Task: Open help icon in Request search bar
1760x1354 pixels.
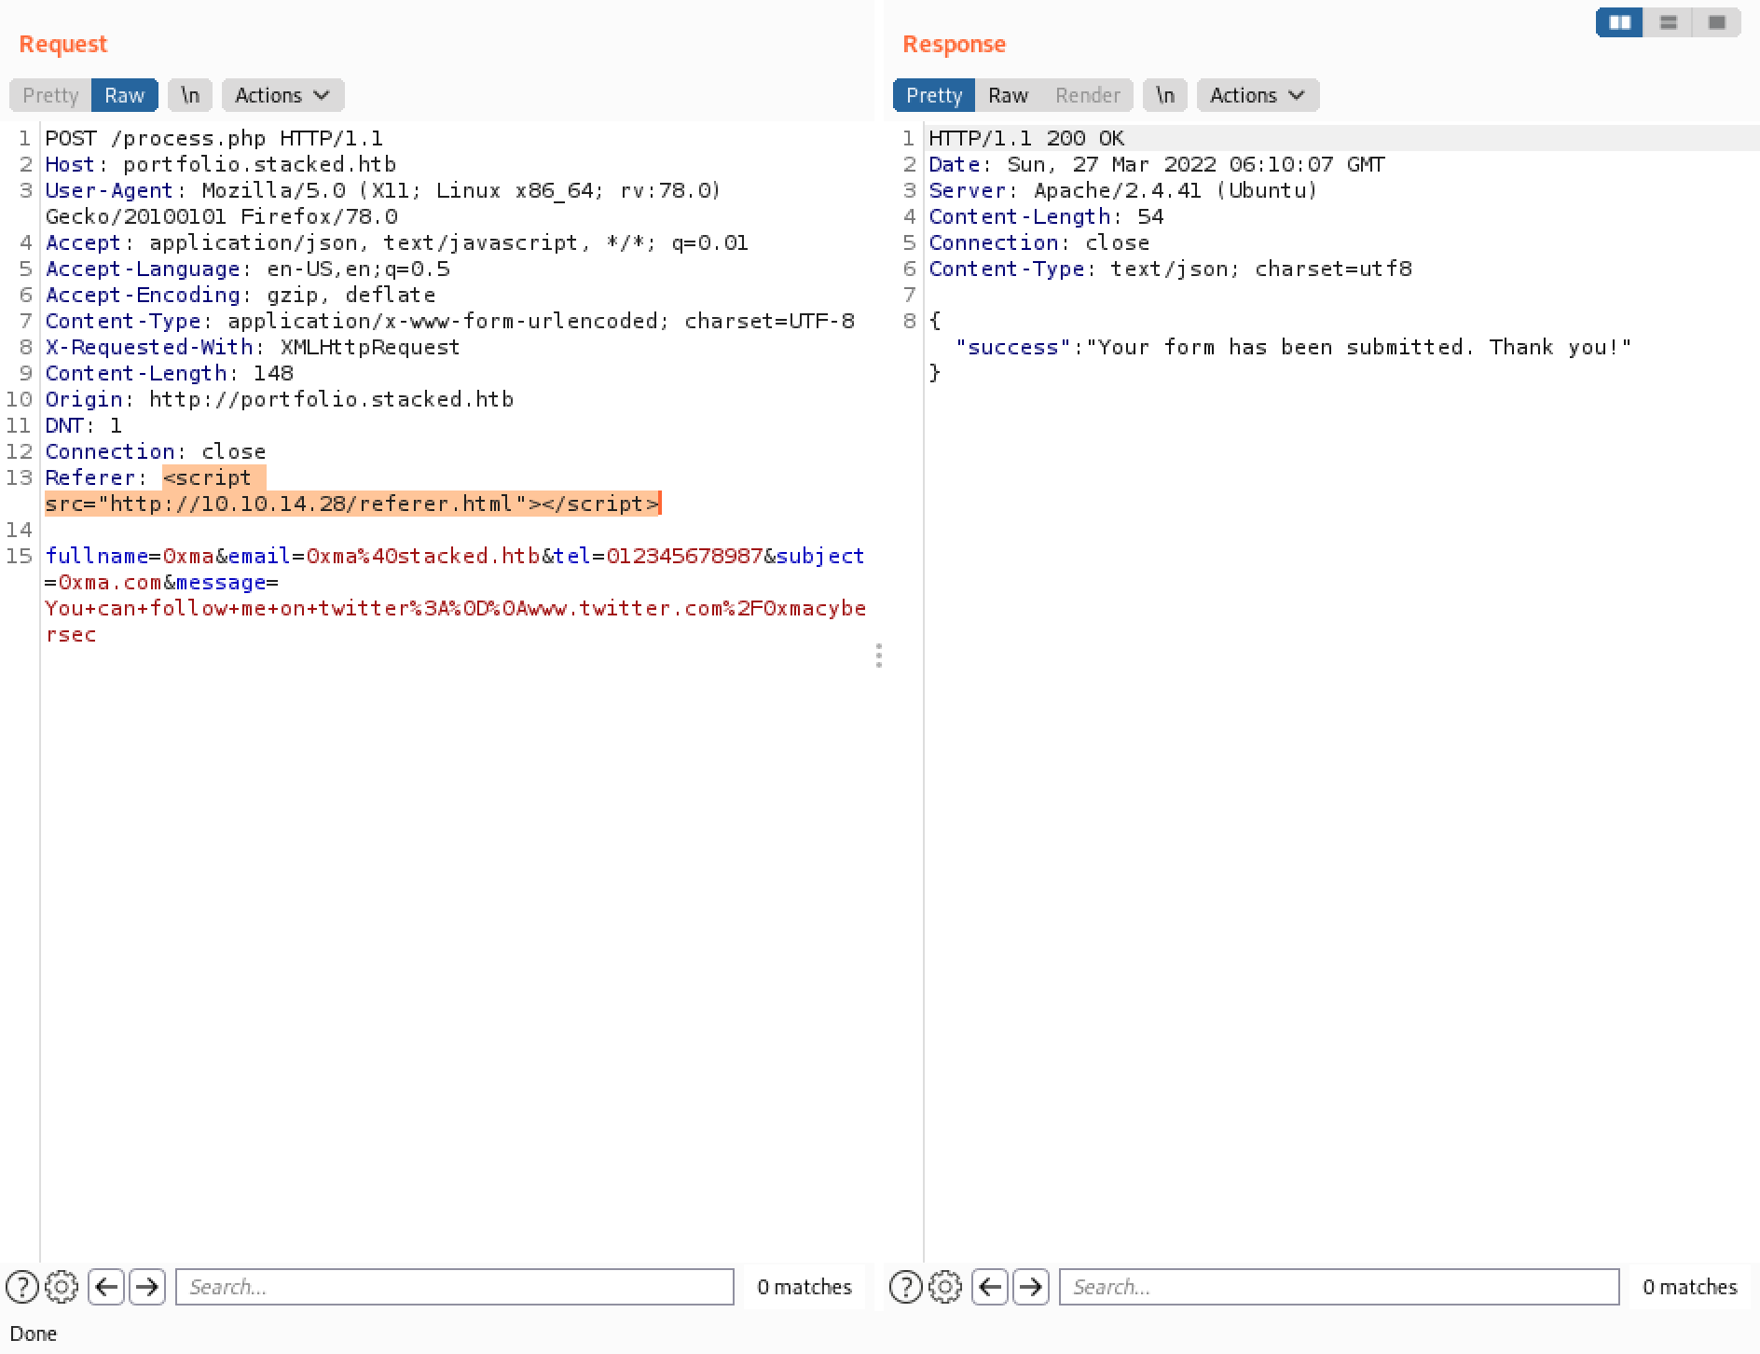Action: (x=22, y=1287)
